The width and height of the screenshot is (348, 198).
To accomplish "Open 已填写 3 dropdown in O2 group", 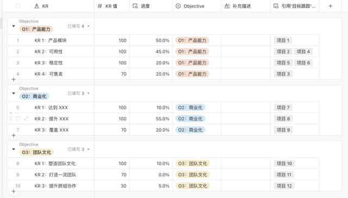I will [78, 93].
